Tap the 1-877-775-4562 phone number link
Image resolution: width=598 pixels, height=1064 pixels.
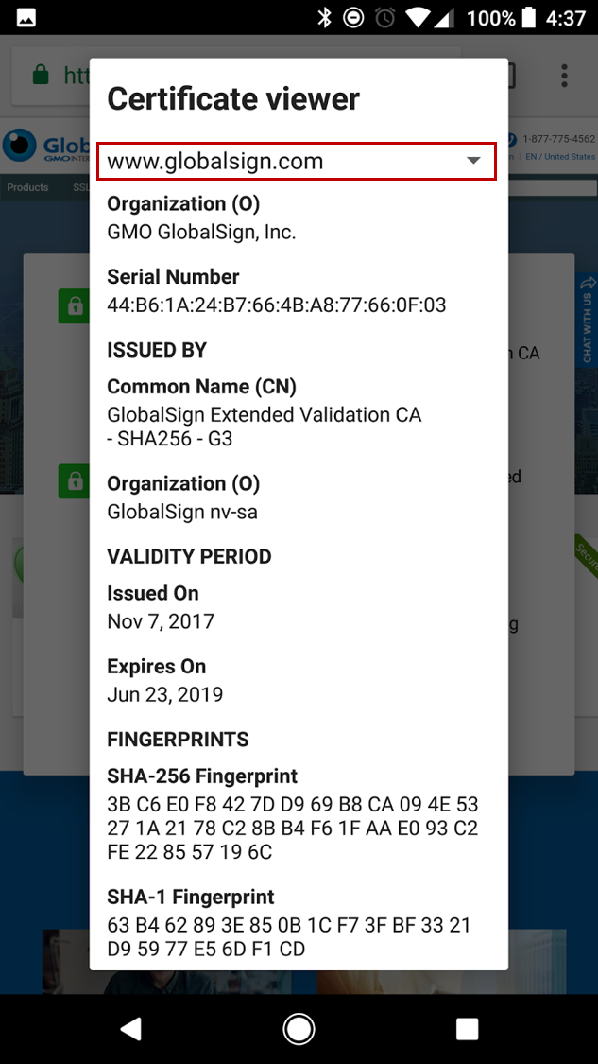point(559,139)
